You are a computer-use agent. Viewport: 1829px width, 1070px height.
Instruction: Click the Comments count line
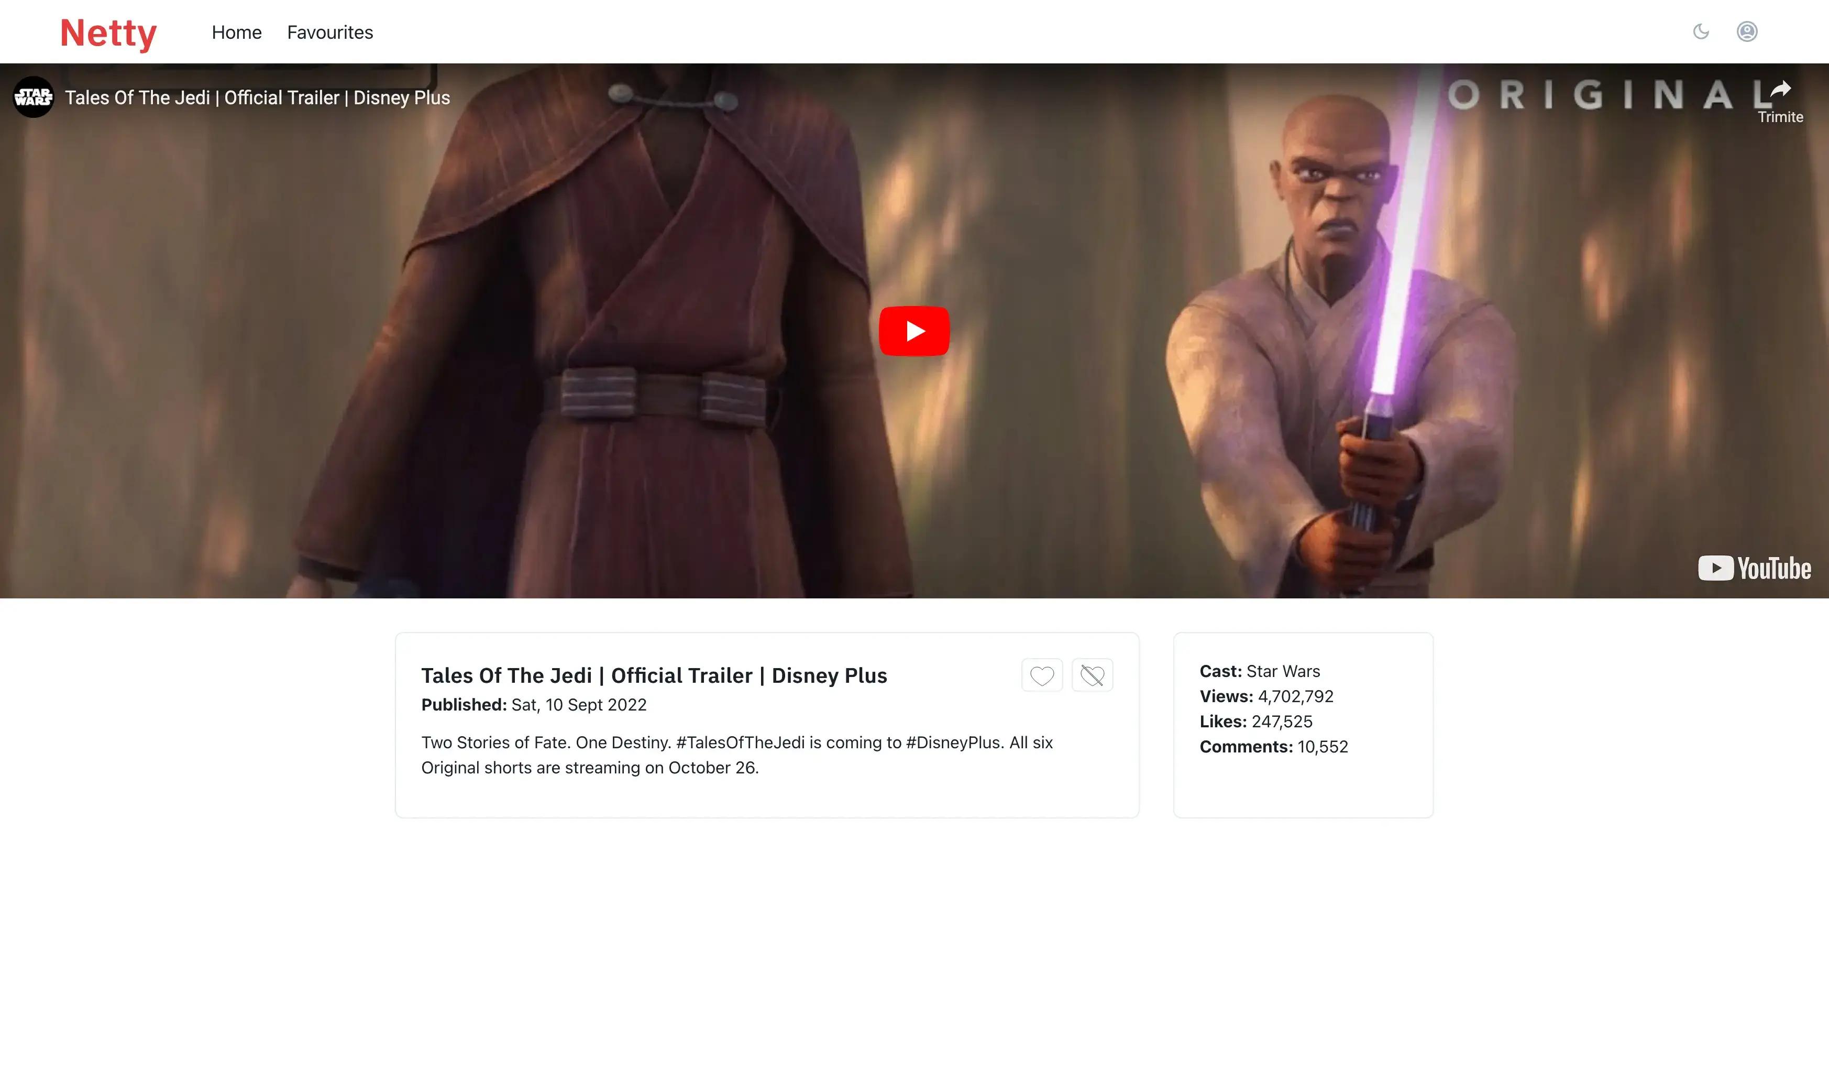pos(1273,747)
